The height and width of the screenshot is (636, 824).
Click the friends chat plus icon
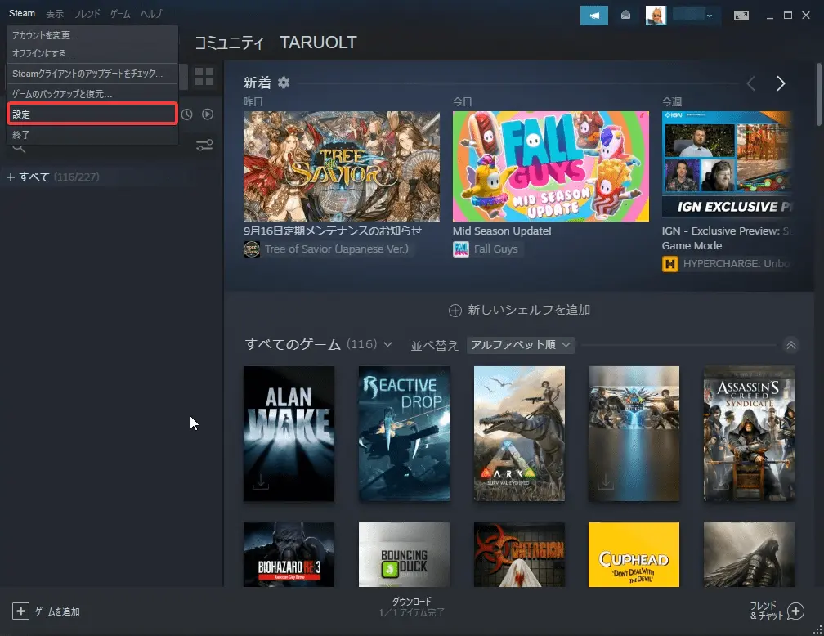coord(795,611)
